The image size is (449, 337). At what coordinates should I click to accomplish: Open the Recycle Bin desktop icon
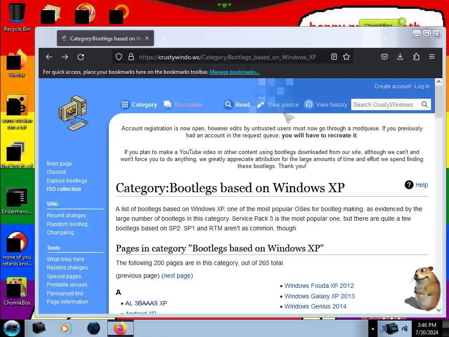[17, 16]
